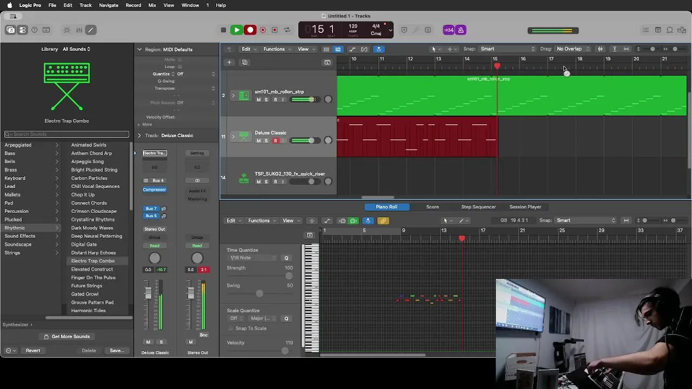The image size is (692, 389).
Task: Toggle the link button in Piano Roll
Action: [383, 220]
